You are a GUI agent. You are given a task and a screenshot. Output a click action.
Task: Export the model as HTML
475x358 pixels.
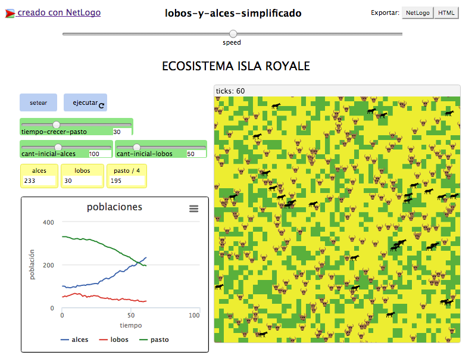(446, 13)
